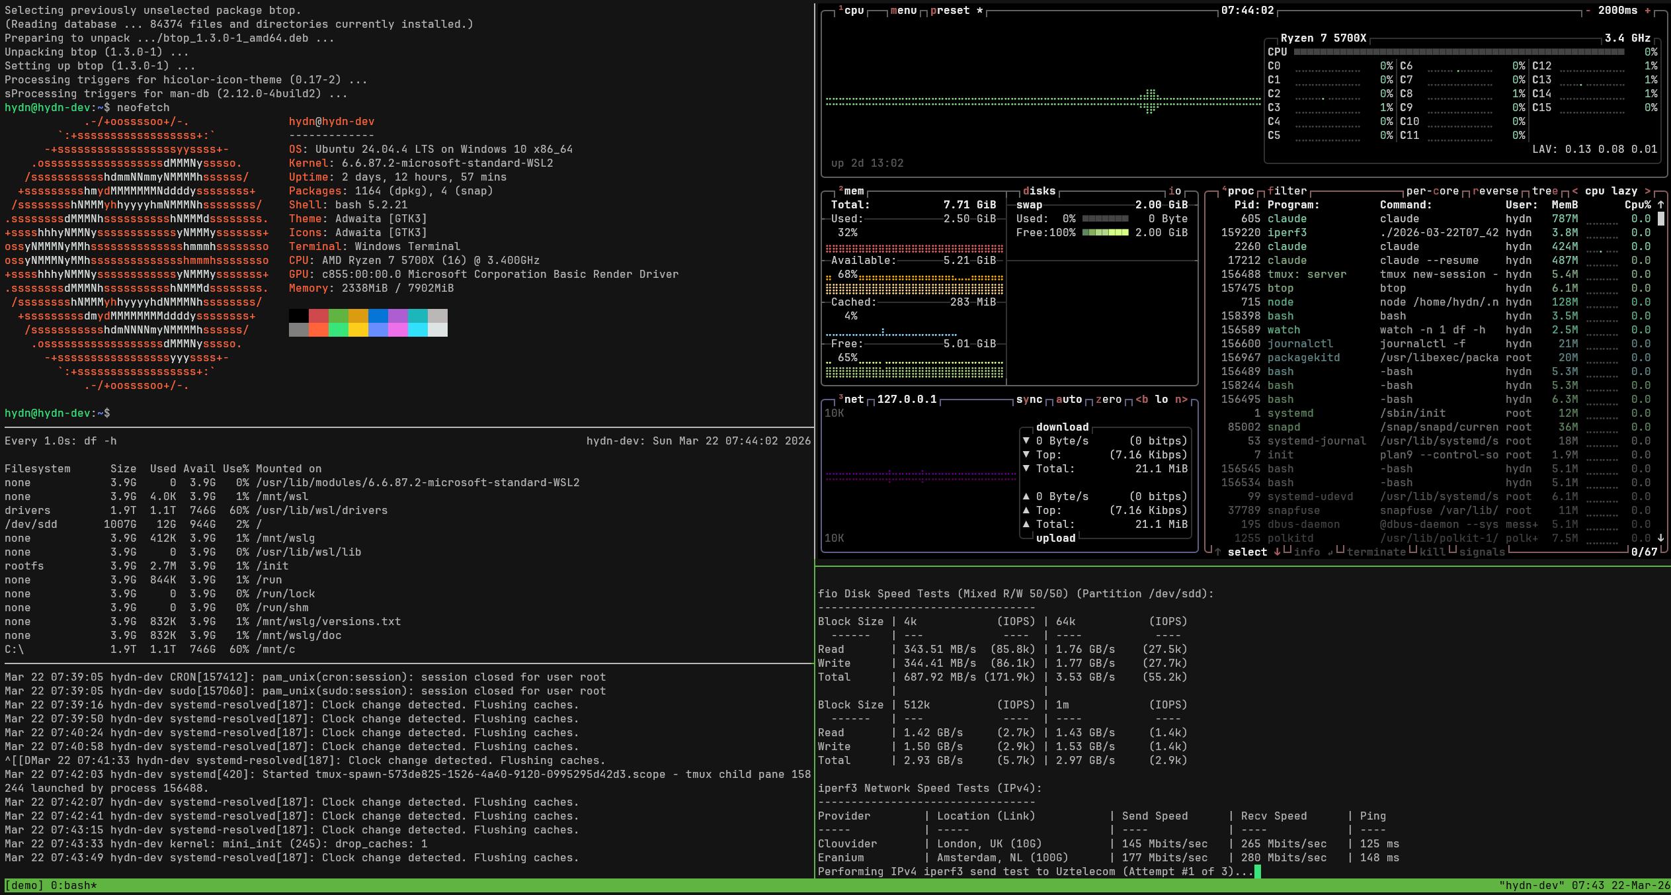Click the kill button in proc footer
The image size is (1671, 895).
click(1432, 552)
